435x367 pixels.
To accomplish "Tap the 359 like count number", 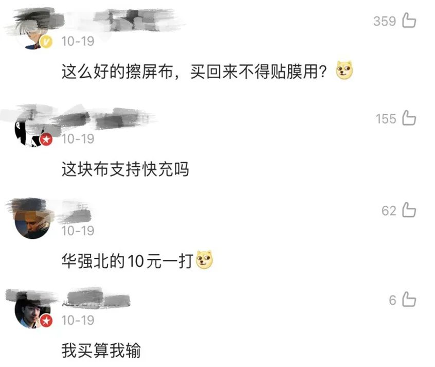I will [385, 21].
